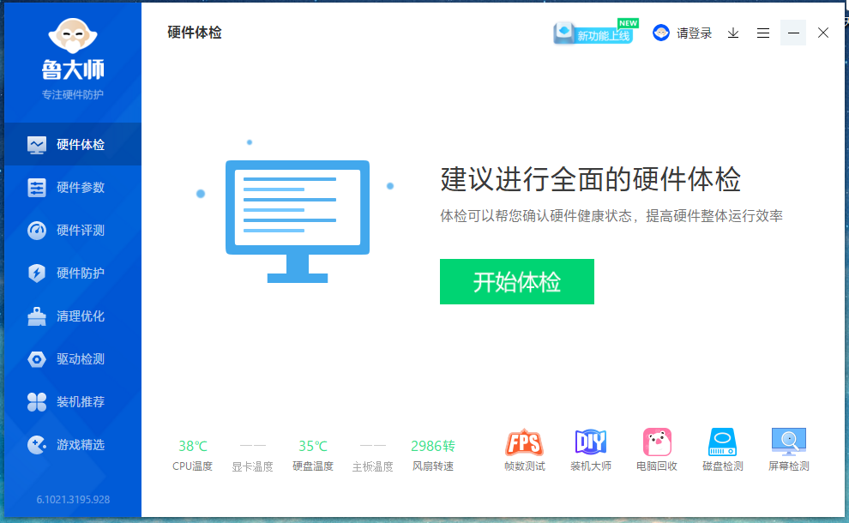
Task: Open the 屏幕检测 screen test icon
Action: coord(787,448)
